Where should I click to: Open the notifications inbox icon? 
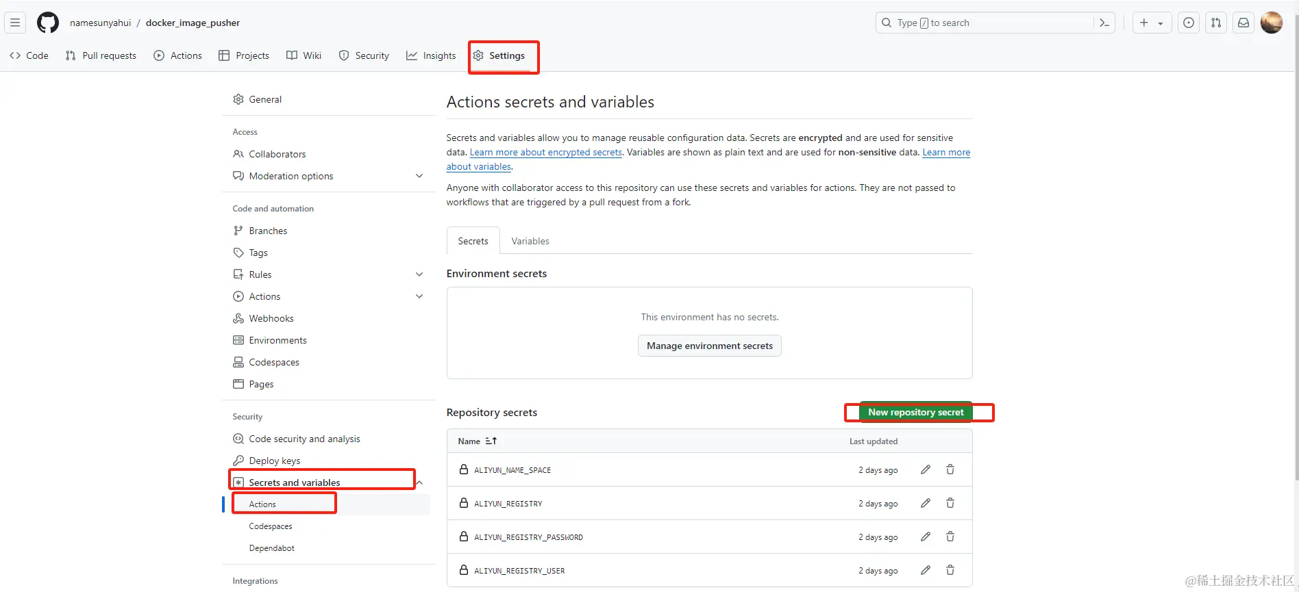(1244, 23)
